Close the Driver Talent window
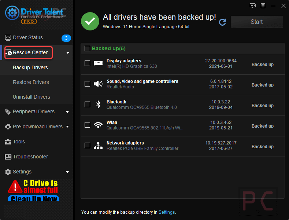This screenshot has height=220, width=289. pyautogui.click(x=284, y=6)
